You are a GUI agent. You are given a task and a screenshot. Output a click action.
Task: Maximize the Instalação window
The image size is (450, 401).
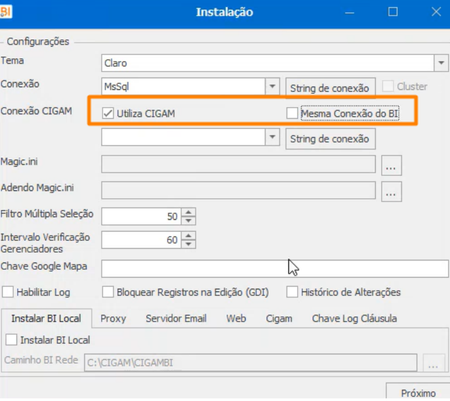coord(393,12)
